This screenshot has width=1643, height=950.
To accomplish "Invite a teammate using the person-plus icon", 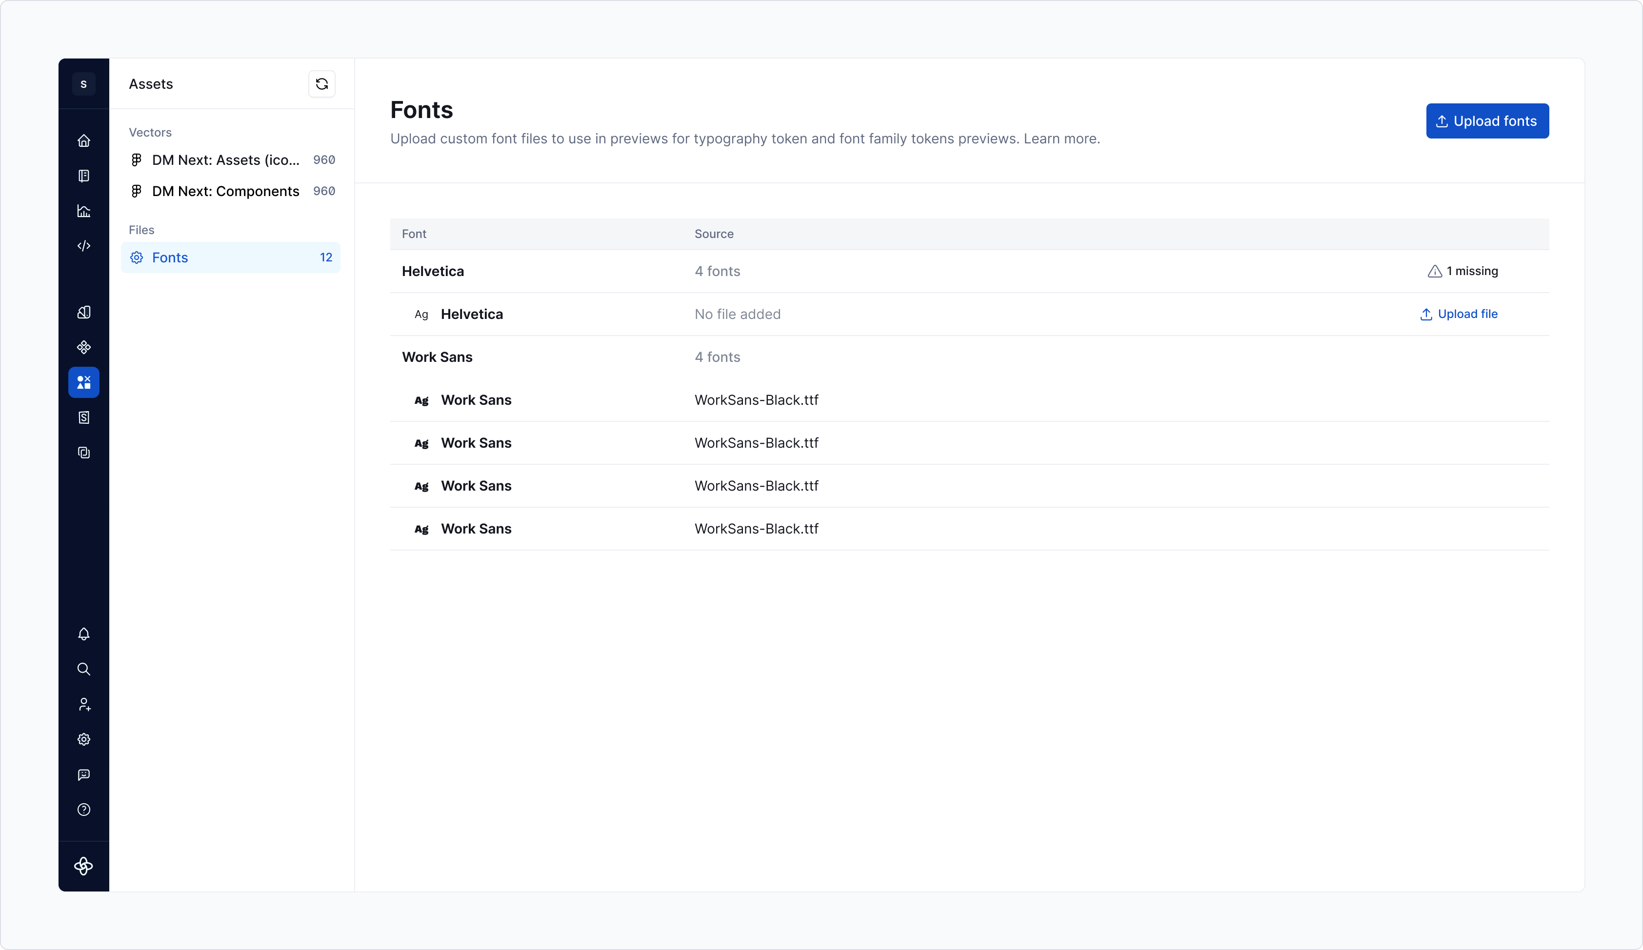I will (83, 704).
